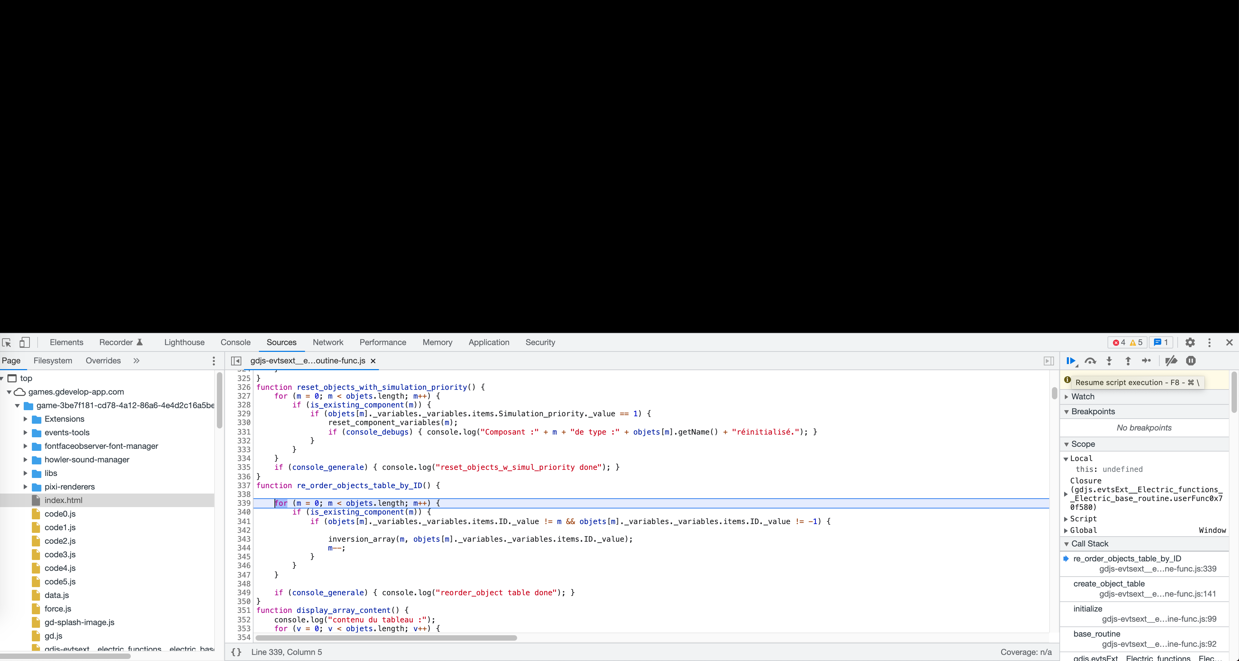Screen dimensions: 1239x661
Task: Toggle pause on exceptions
Action: click(x=1191, y=361)
